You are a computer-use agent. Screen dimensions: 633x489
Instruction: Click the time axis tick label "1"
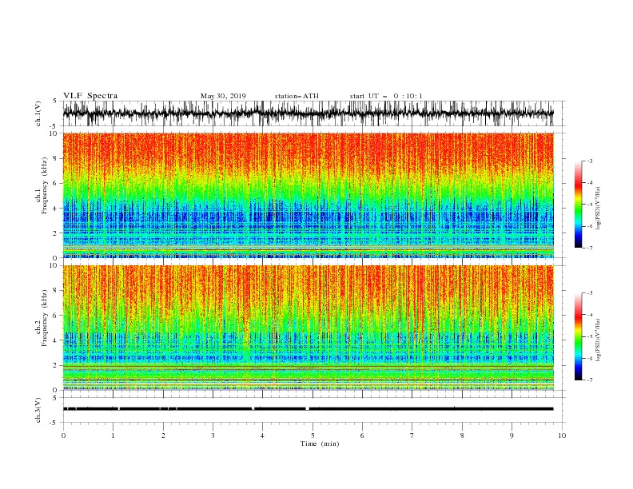tap(113, 435)
